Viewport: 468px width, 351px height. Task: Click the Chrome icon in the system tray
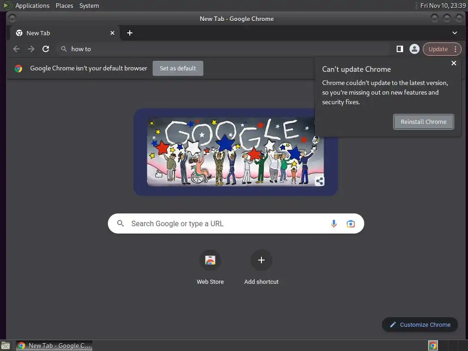(x=433, y=346)
